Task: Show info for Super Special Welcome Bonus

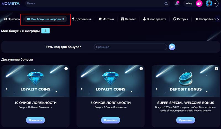Action: pyautogui.click(x=216, y=69)
